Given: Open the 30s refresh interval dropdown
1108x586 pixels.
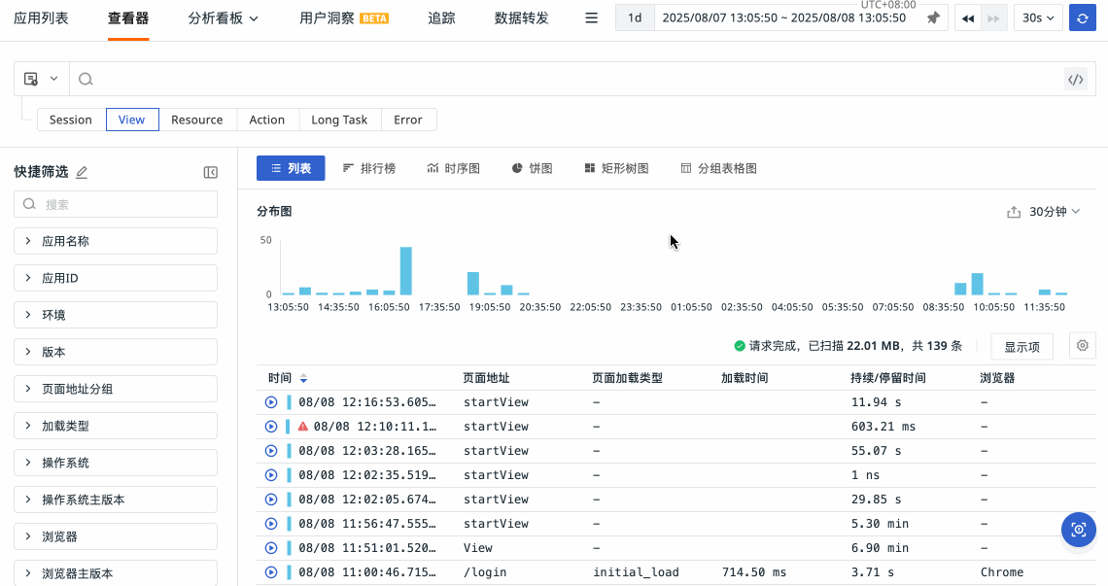Looking at the screenshot, I should click(1037, 18).
